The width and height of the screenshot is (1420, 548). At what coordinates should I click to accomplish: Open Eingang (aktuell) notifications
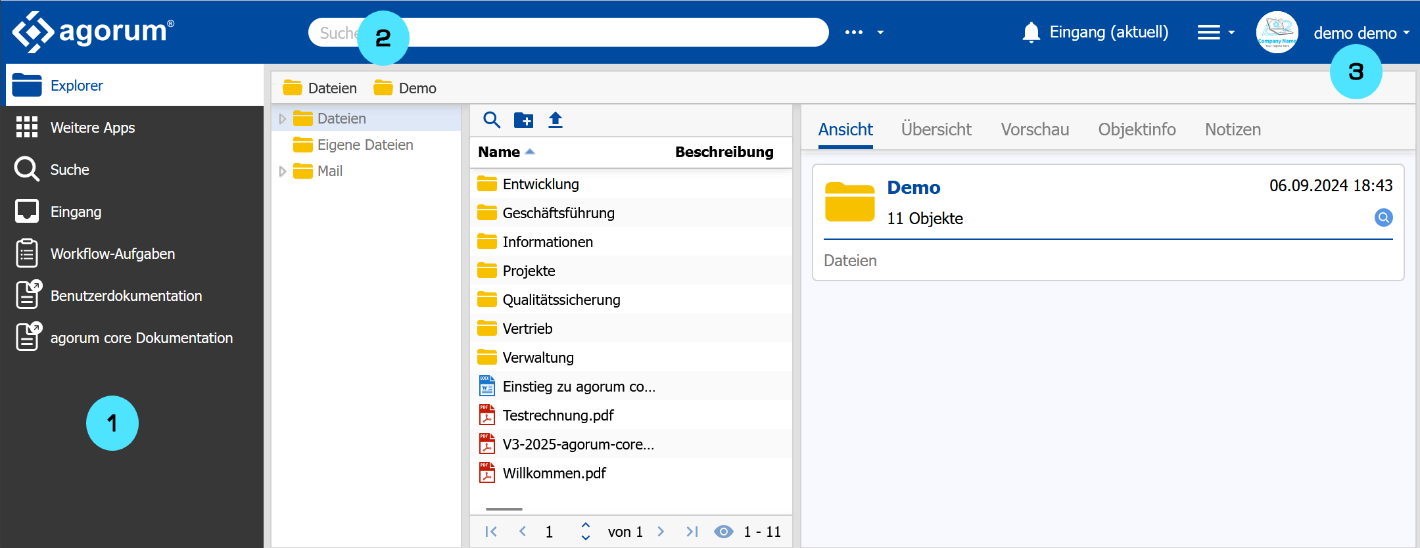point(1109,32)
